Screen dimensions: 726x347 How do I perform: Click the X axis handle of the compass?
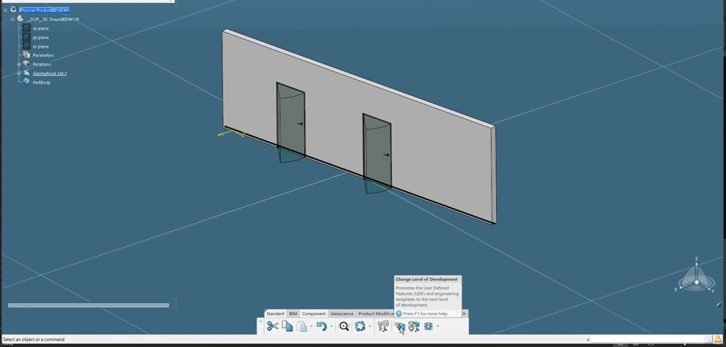coord(679,288)
